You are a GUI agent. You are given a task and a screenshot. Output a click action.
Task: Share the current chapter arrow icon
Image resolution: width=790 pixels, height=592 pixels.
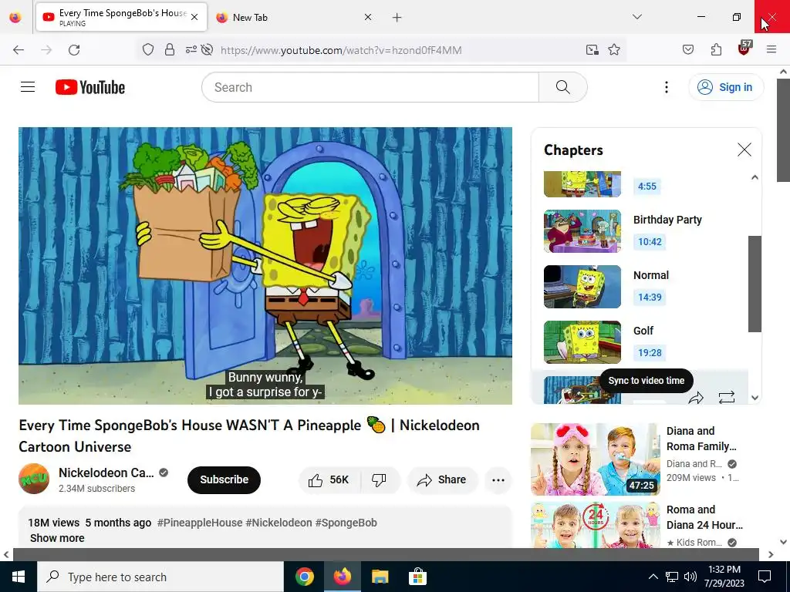click(x=696, y=398)
